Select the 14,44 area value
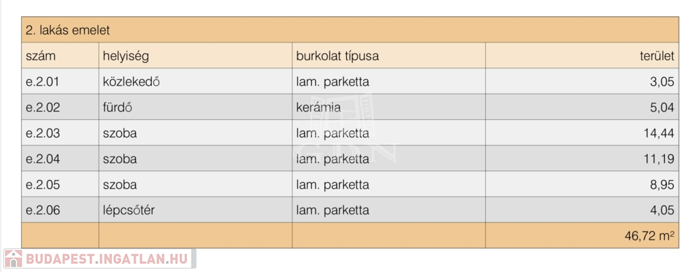Image resolution: width=694 pixels, height=272 pixels. click(x=658, y=133)
